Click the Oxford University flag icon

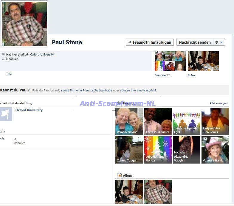click(x=6, y=114)
